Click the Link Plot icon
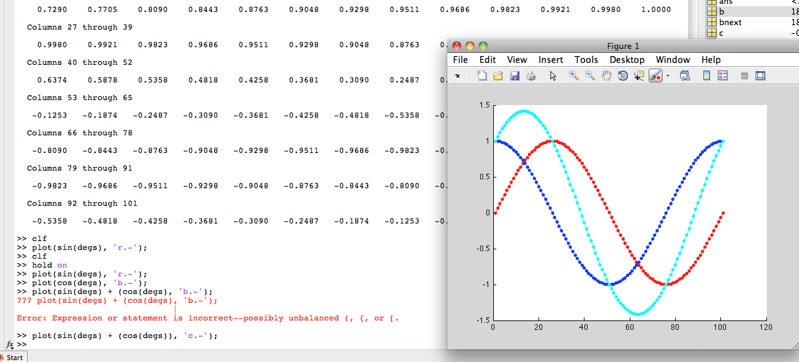 (x=684, y=76)
